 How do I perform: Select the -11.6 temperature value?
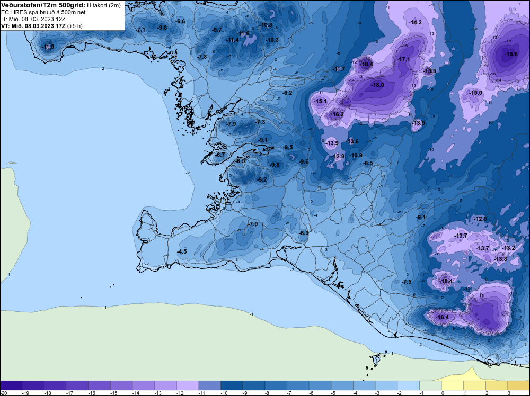(x=243, y=33)
